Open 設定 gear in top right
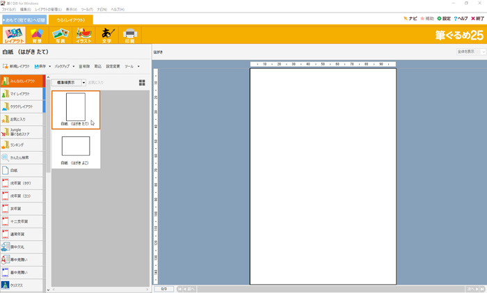The image size is (487, 293). (x=444, y=19)
